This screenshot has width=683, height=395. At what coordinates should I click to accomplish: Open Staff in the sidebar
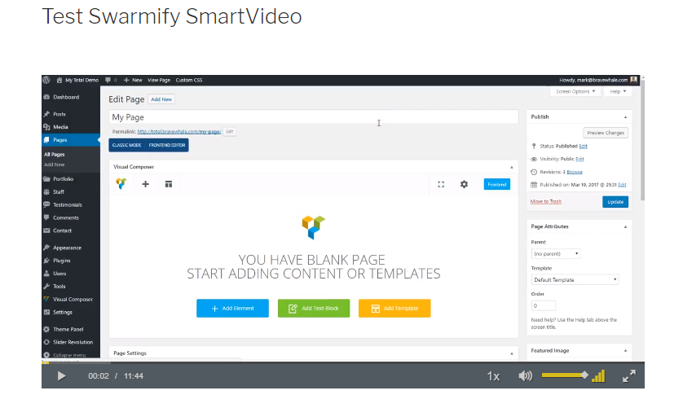point(59,192)
